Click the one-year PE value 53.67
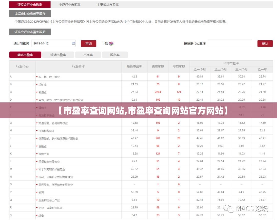277x221 pixels. click(262, 215)
